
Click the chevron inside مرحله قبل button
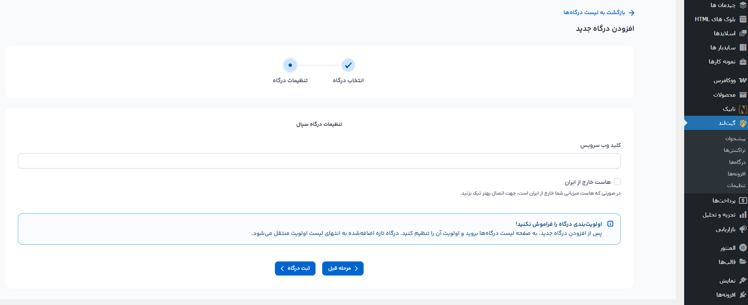tap(356, 268)
